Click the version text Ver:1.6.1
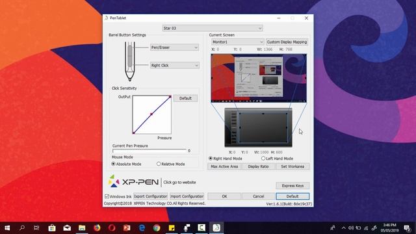416x234 pixels. 289,203
